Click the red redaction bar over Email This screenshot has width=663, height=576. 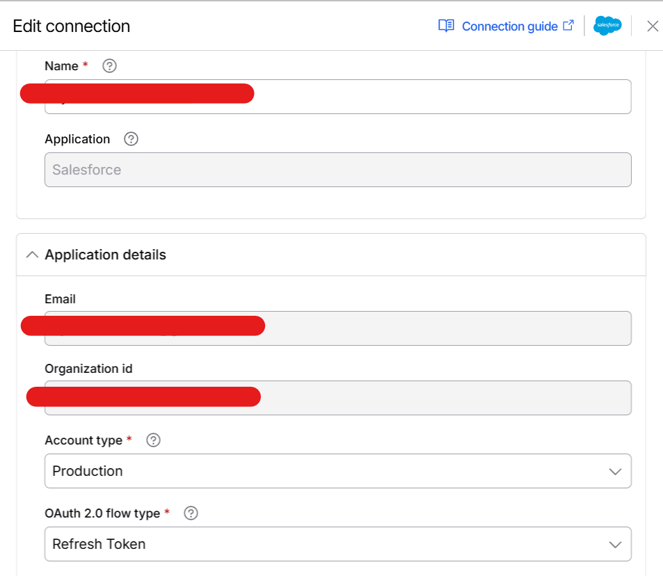pyautogui.click(x=143, y=326)
